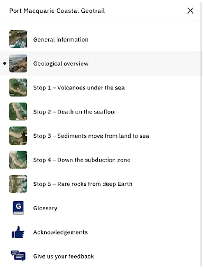Image resolution: width=203 pixels, height=271 pixels.
Task: Click the Geological overview thumbnail image
Action: point(18,64)
